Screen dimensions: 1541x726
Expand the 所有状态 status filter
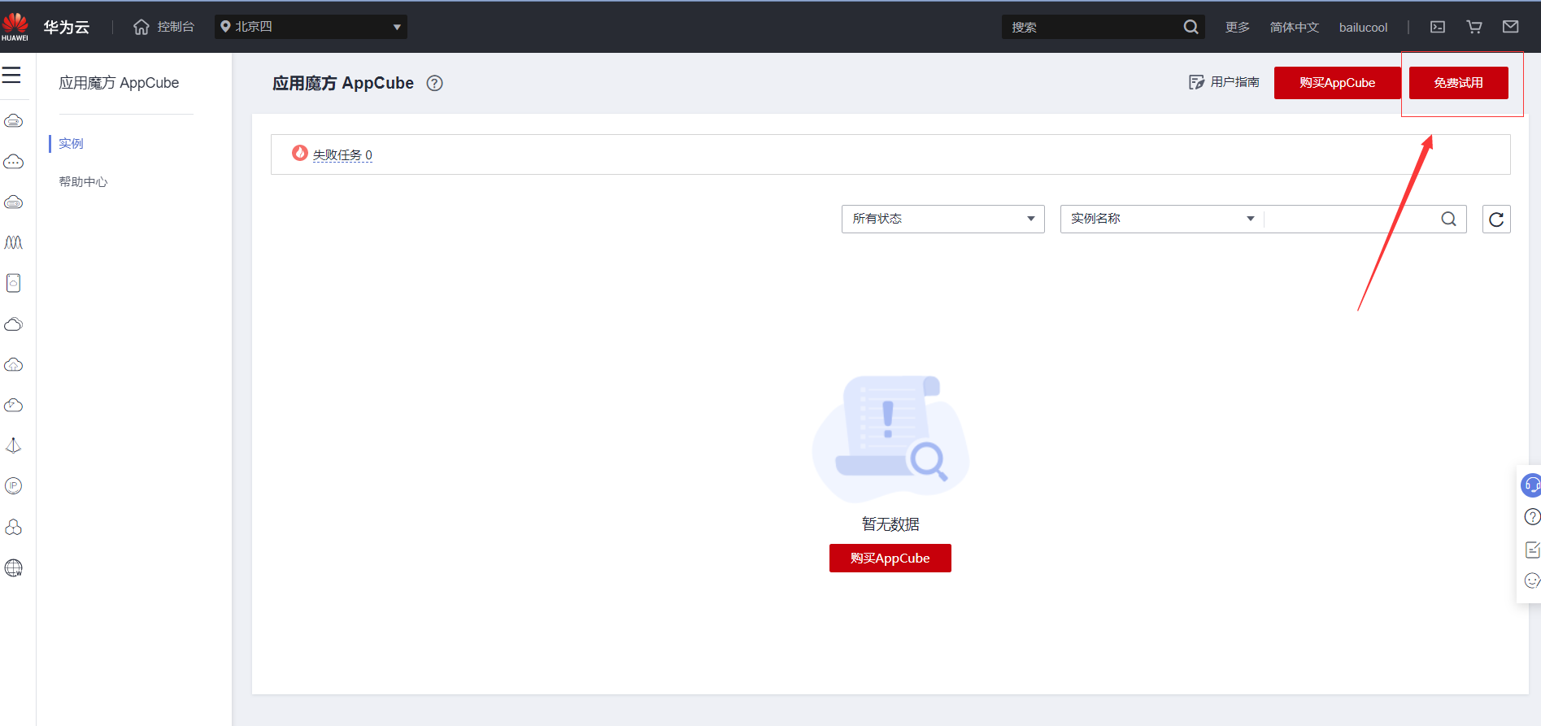[942, 219]
